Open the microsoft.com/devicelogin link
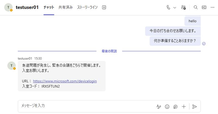The height and width of the screenshot is (114, 218). [x=65, y=81]
